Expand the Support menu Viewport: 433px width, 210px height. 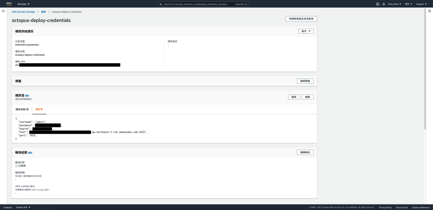pos(422,4)
